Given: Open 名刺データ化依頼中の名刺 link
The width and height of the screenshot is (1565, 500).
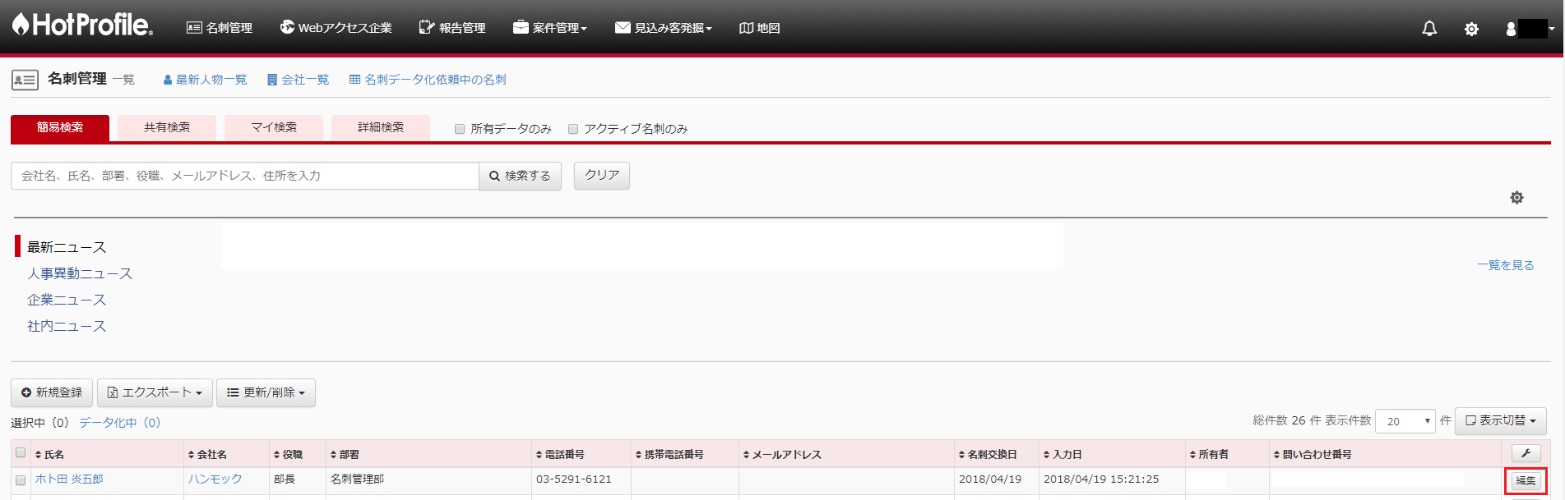Looking at the screenshot, I should (428, 80).
